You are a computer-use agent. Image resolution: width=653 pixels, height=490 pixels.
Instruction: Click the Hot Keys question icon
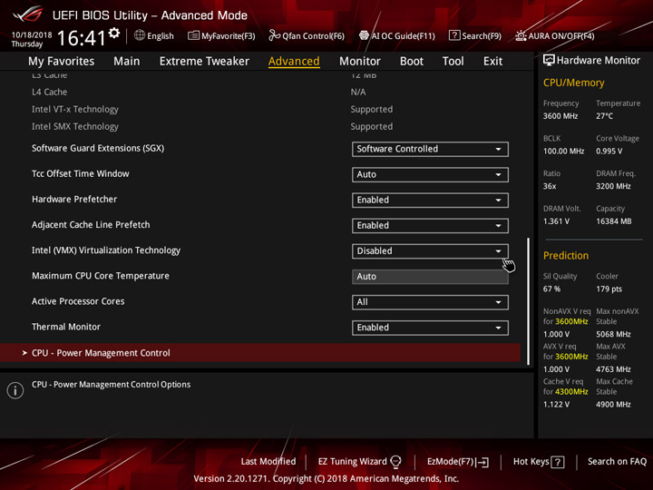pyautogui.click(x=558, y=462)
